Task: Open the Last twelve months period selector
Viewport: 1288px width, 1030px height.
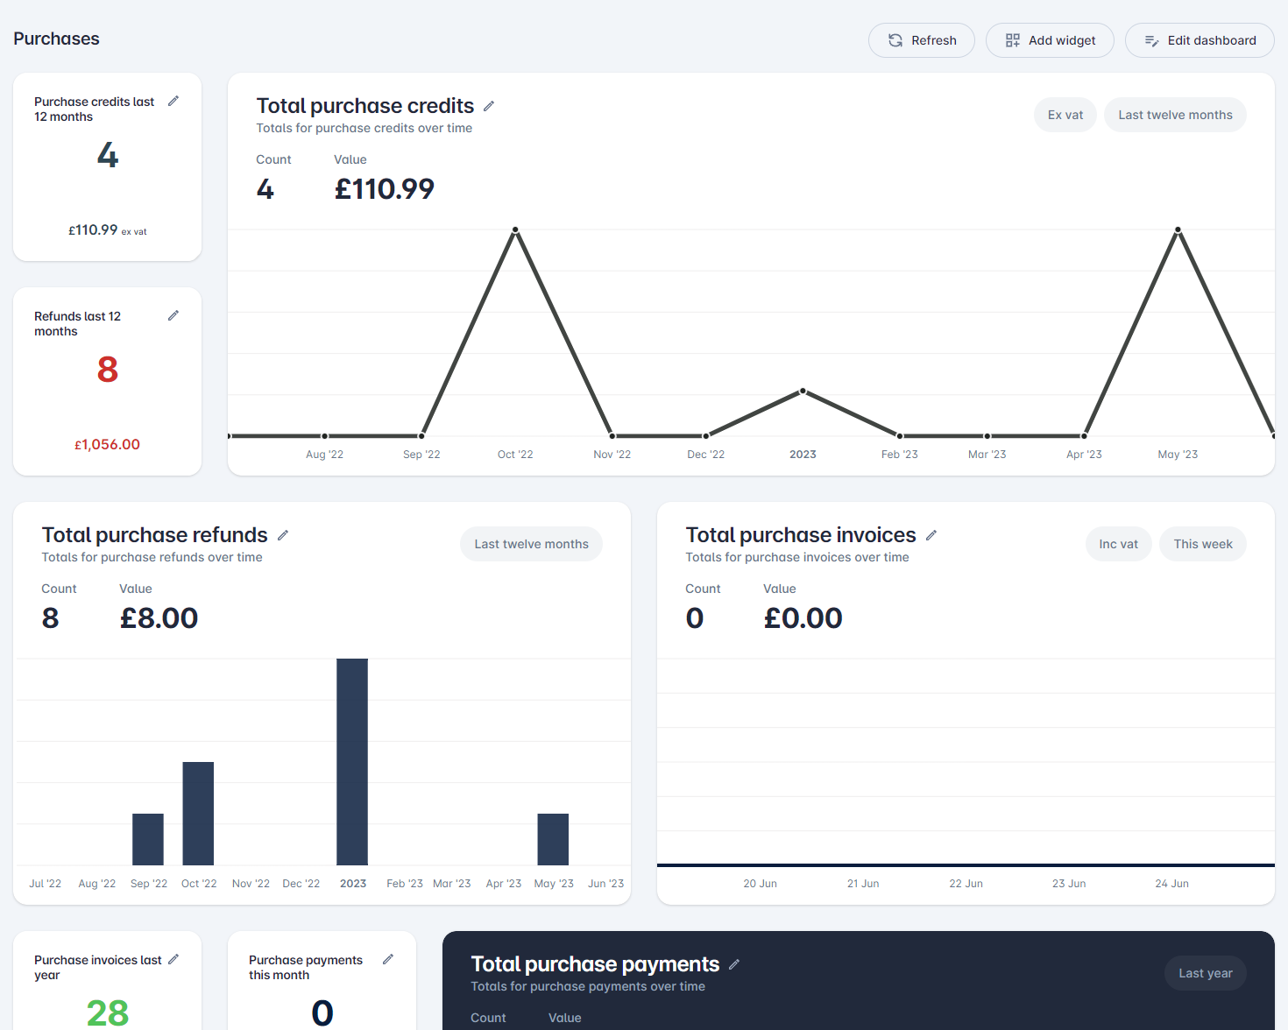Action: point(1174,115)
